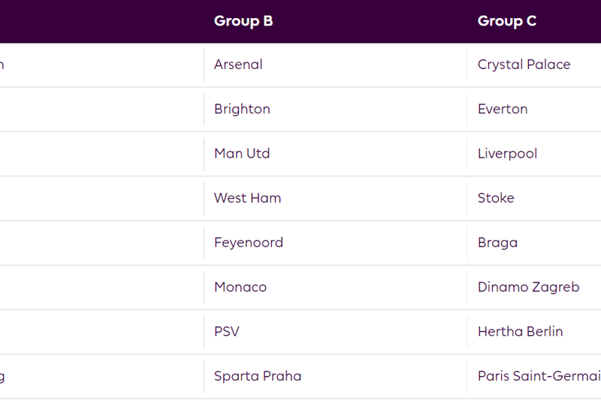Click the Group C column header
This screenshot has width=601, height=400.
pyautogui.click(x=507, y=21)
